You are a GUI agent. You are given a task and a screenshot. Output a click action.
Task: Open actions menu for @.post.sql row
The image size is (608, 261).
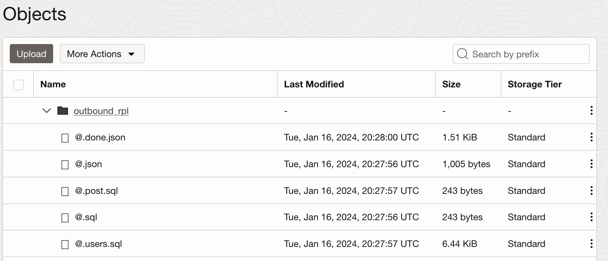[x=591, y=190]
